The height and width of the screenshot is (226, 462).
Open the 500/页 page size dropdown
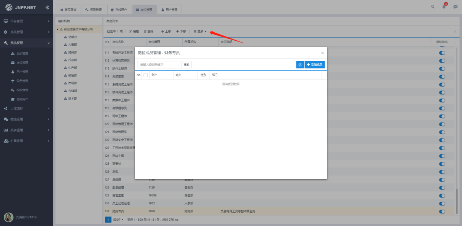(x=118, y=220)
